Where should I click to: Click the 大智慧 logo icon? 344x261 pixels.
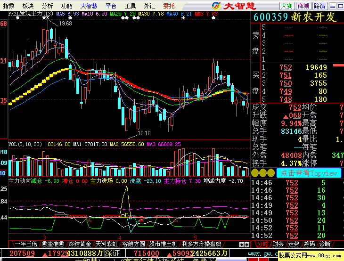tap(216, 6)
